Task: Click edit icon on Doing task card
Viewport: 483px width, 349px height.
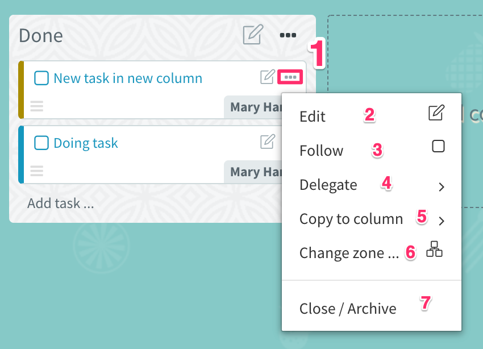Action: point(268,142)
